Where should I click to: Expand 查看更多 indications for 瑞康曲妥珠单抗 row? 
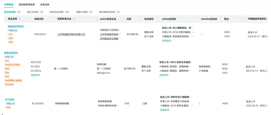click(167, 41)
